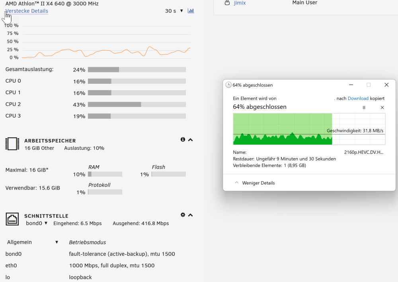Click the CPU 3 usage bar
This screenshot has width=398, height=282.
point(137,116)
